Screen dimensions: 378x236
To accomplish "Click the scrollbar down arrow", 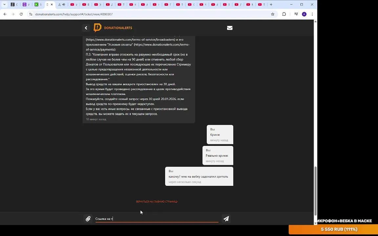I will tap(315, 224).
